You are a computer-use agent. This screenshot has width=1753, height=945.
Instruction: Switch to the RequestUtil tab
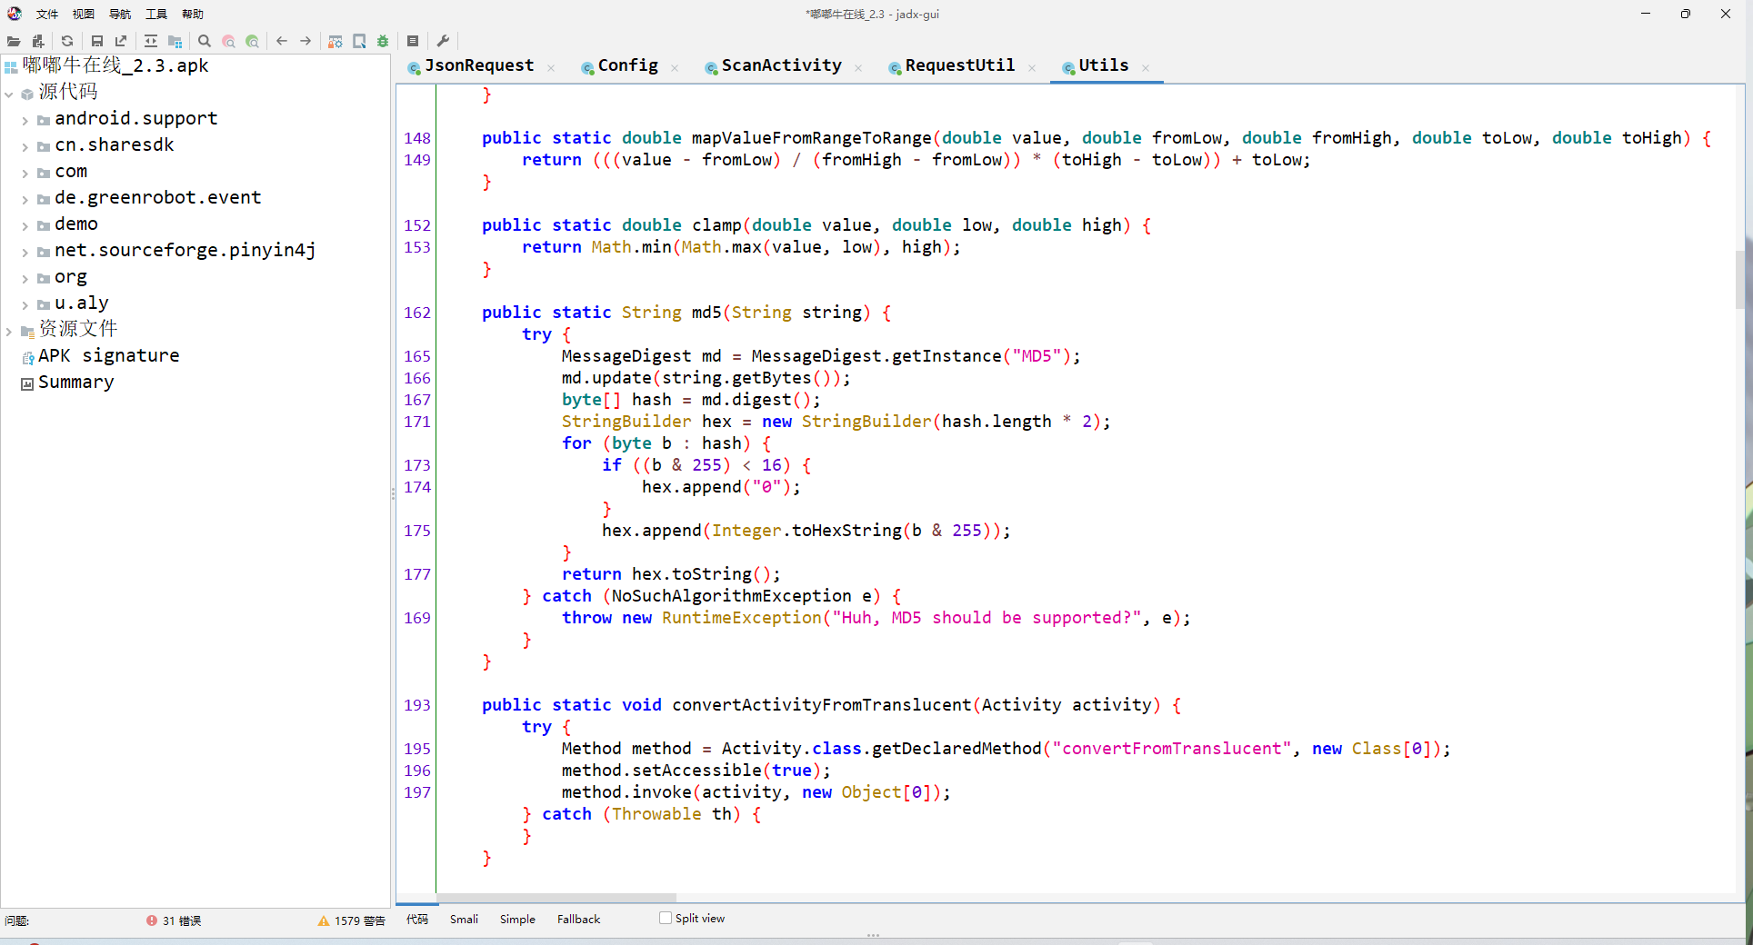(x=960, y=65)
